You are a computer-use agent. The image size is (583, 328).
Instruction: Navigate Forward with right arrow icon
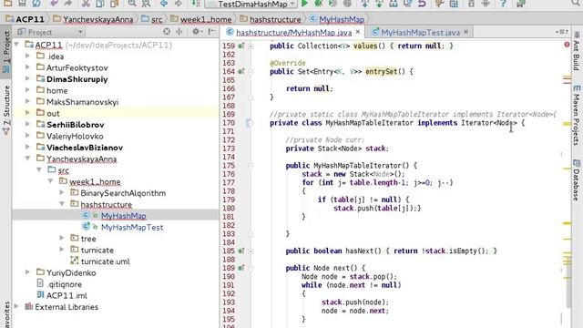[179, 4]
